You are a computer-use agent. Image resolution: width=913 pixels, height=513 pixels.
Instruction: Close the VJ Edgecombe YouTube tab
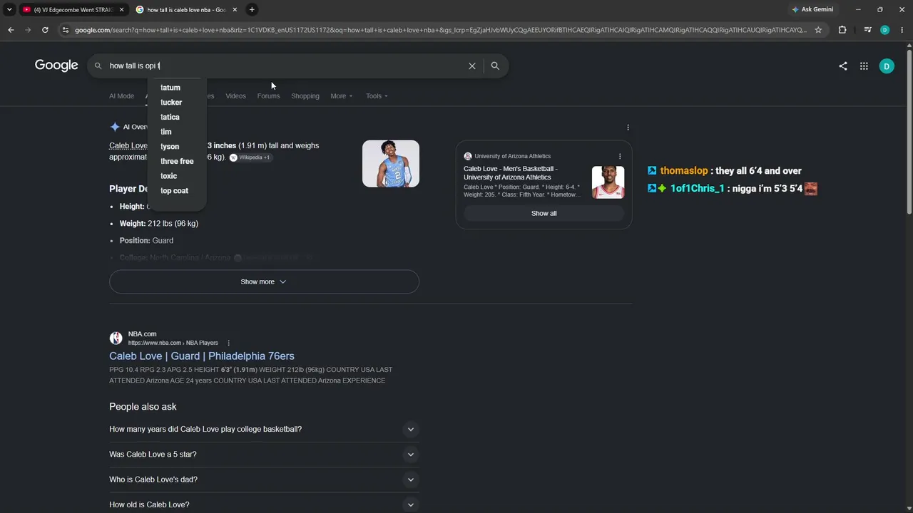coord(121,9)
